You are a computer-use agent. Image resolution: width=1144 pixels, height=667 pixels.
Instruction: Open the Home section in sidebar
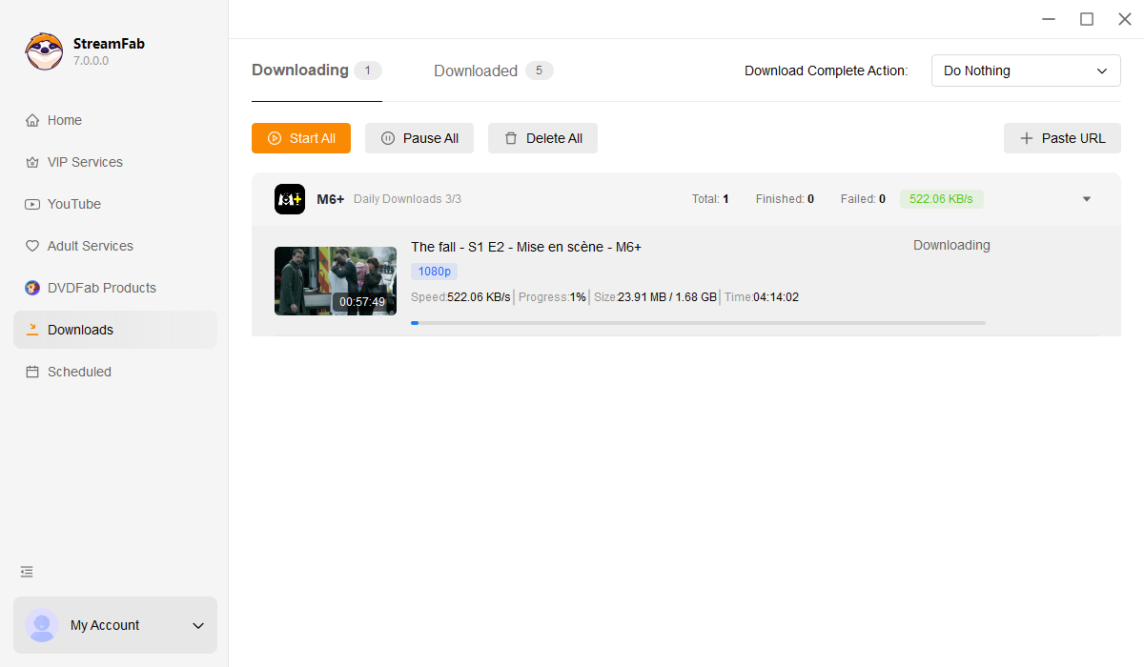[x=64, y=120]
